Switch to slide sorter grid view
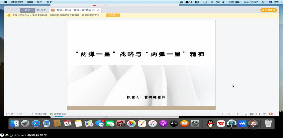This screenshot has height=138, width=283. click(252, 114)
